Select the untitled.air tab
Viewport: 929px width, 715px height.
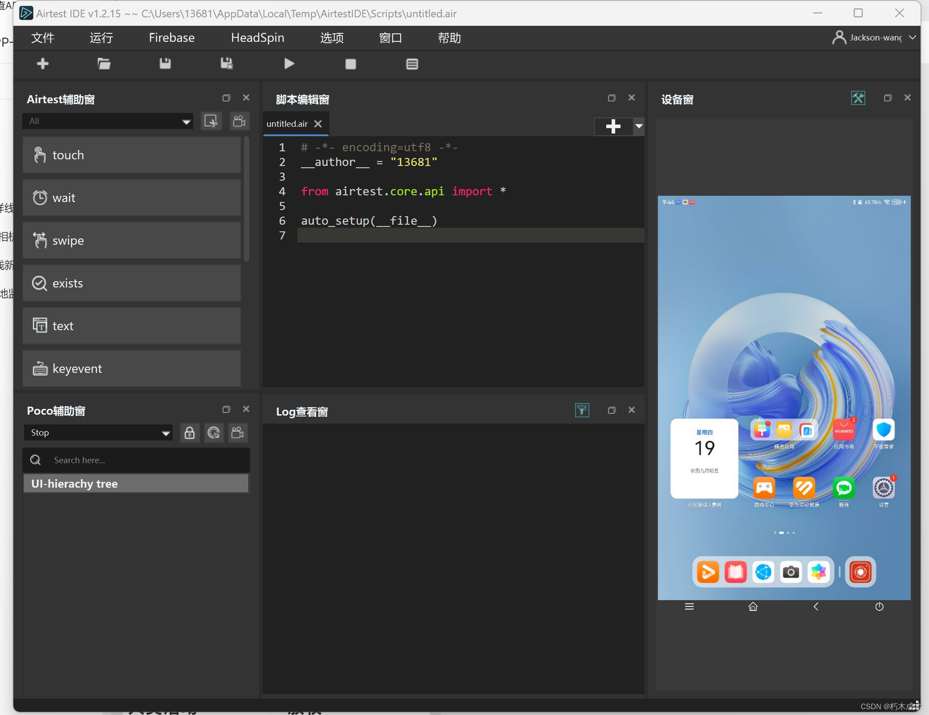pos(287,124)
